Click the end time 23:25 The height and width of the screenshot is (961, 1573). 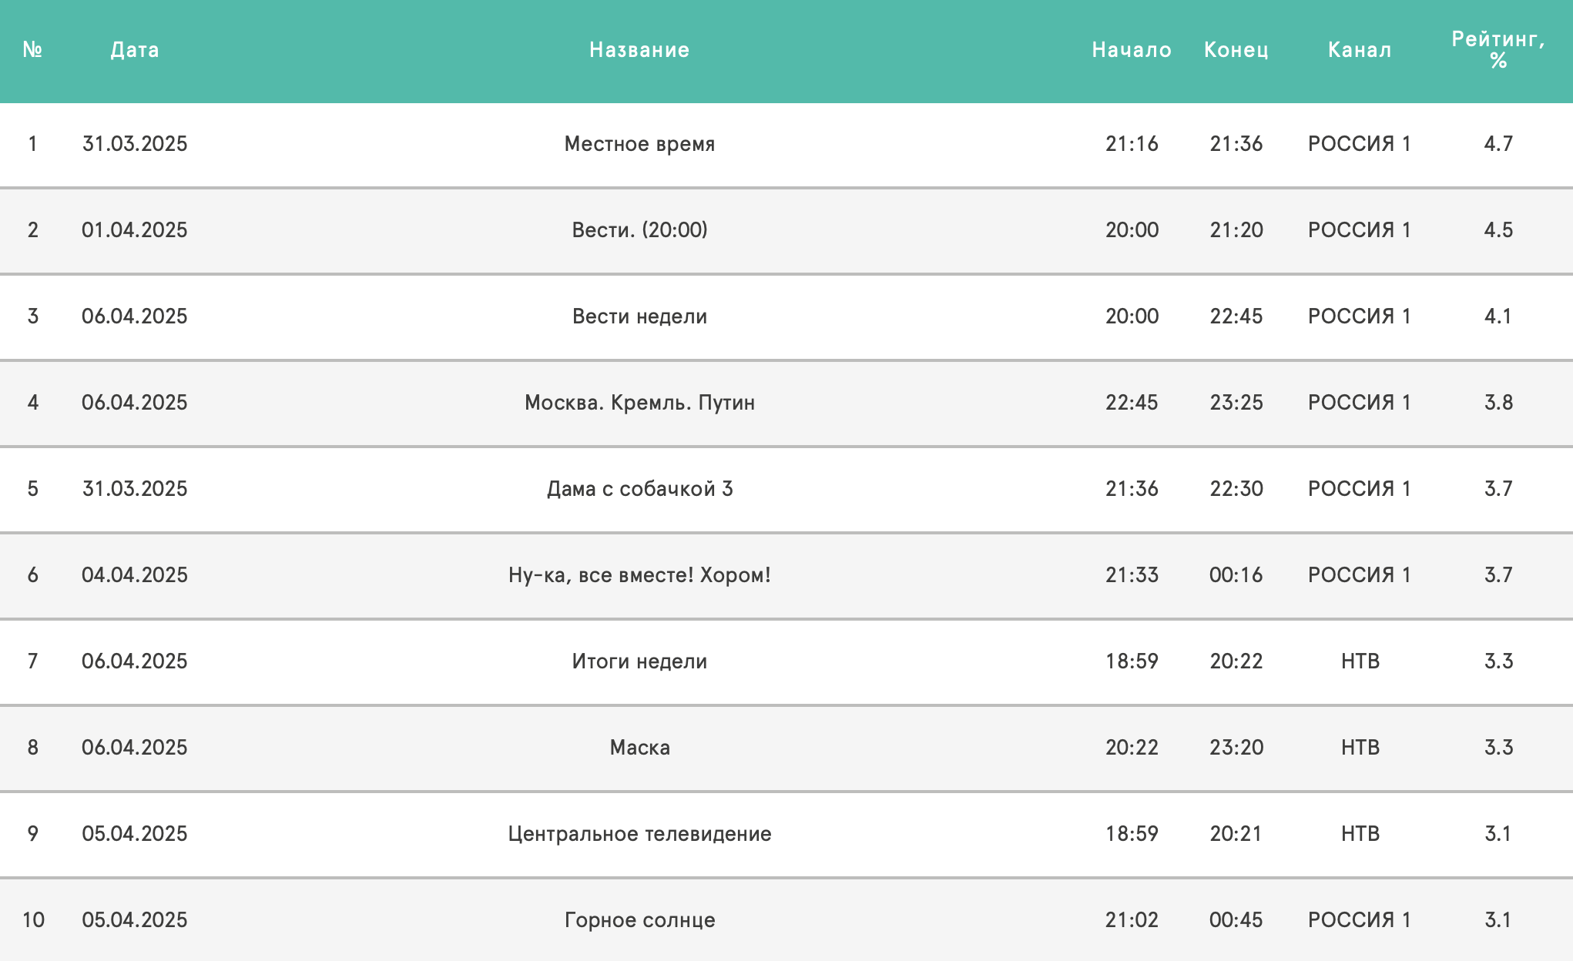1236,403
